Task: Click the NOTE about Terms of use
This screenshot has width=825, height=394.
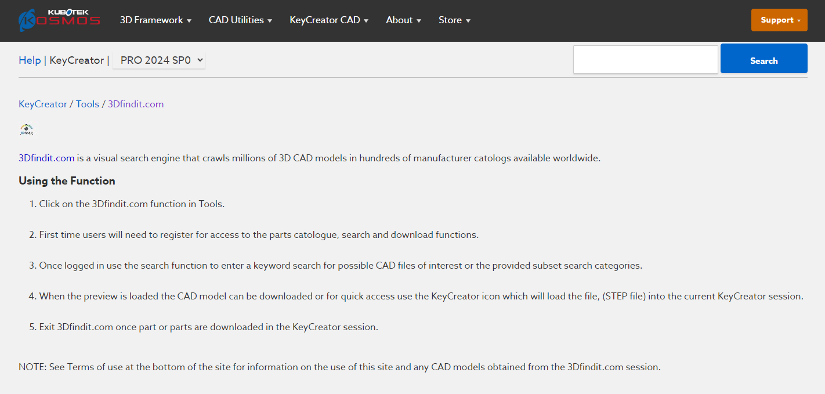Action: point(339,367)
